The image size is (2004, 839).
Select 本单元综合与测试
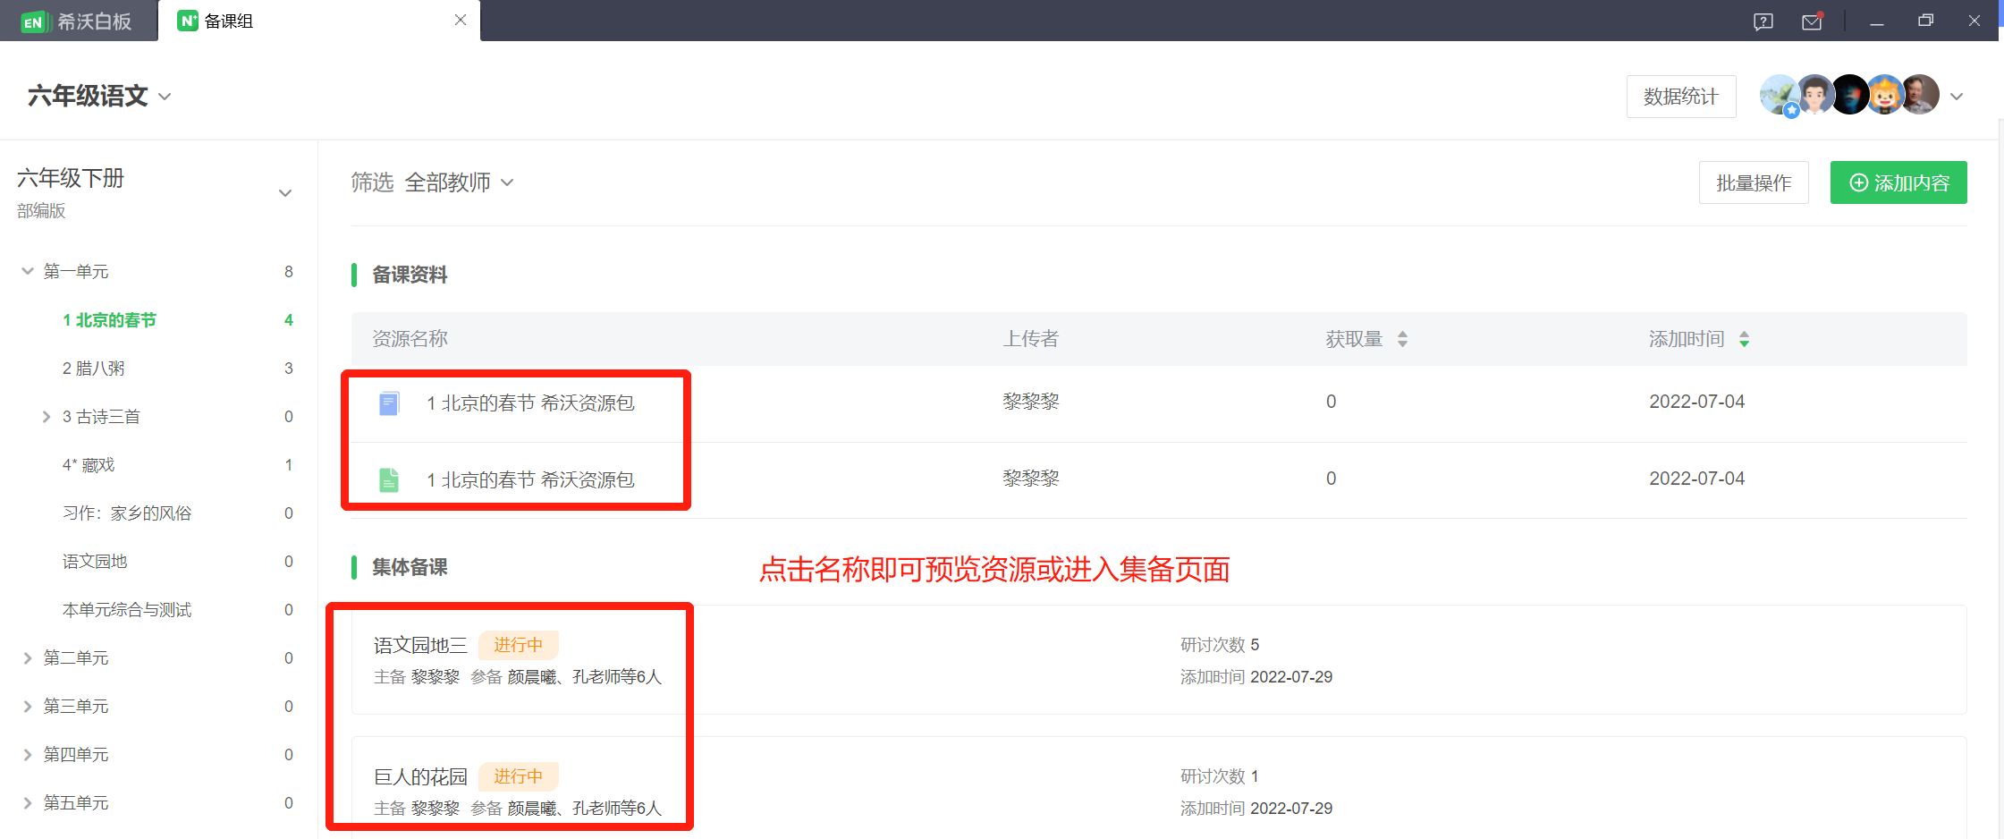pos(127,610)
